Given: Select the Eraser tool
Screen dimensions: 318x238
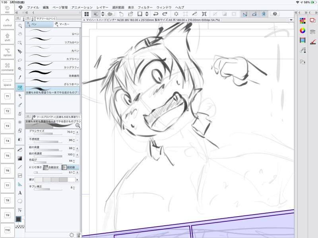Looking at the screenshot, I should point(20,131).
